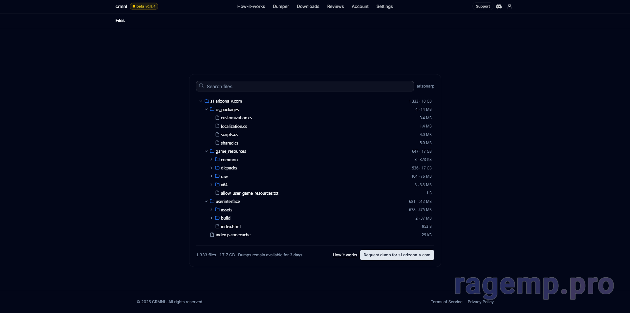Open the Reviews navigation link

click(335, 7)
